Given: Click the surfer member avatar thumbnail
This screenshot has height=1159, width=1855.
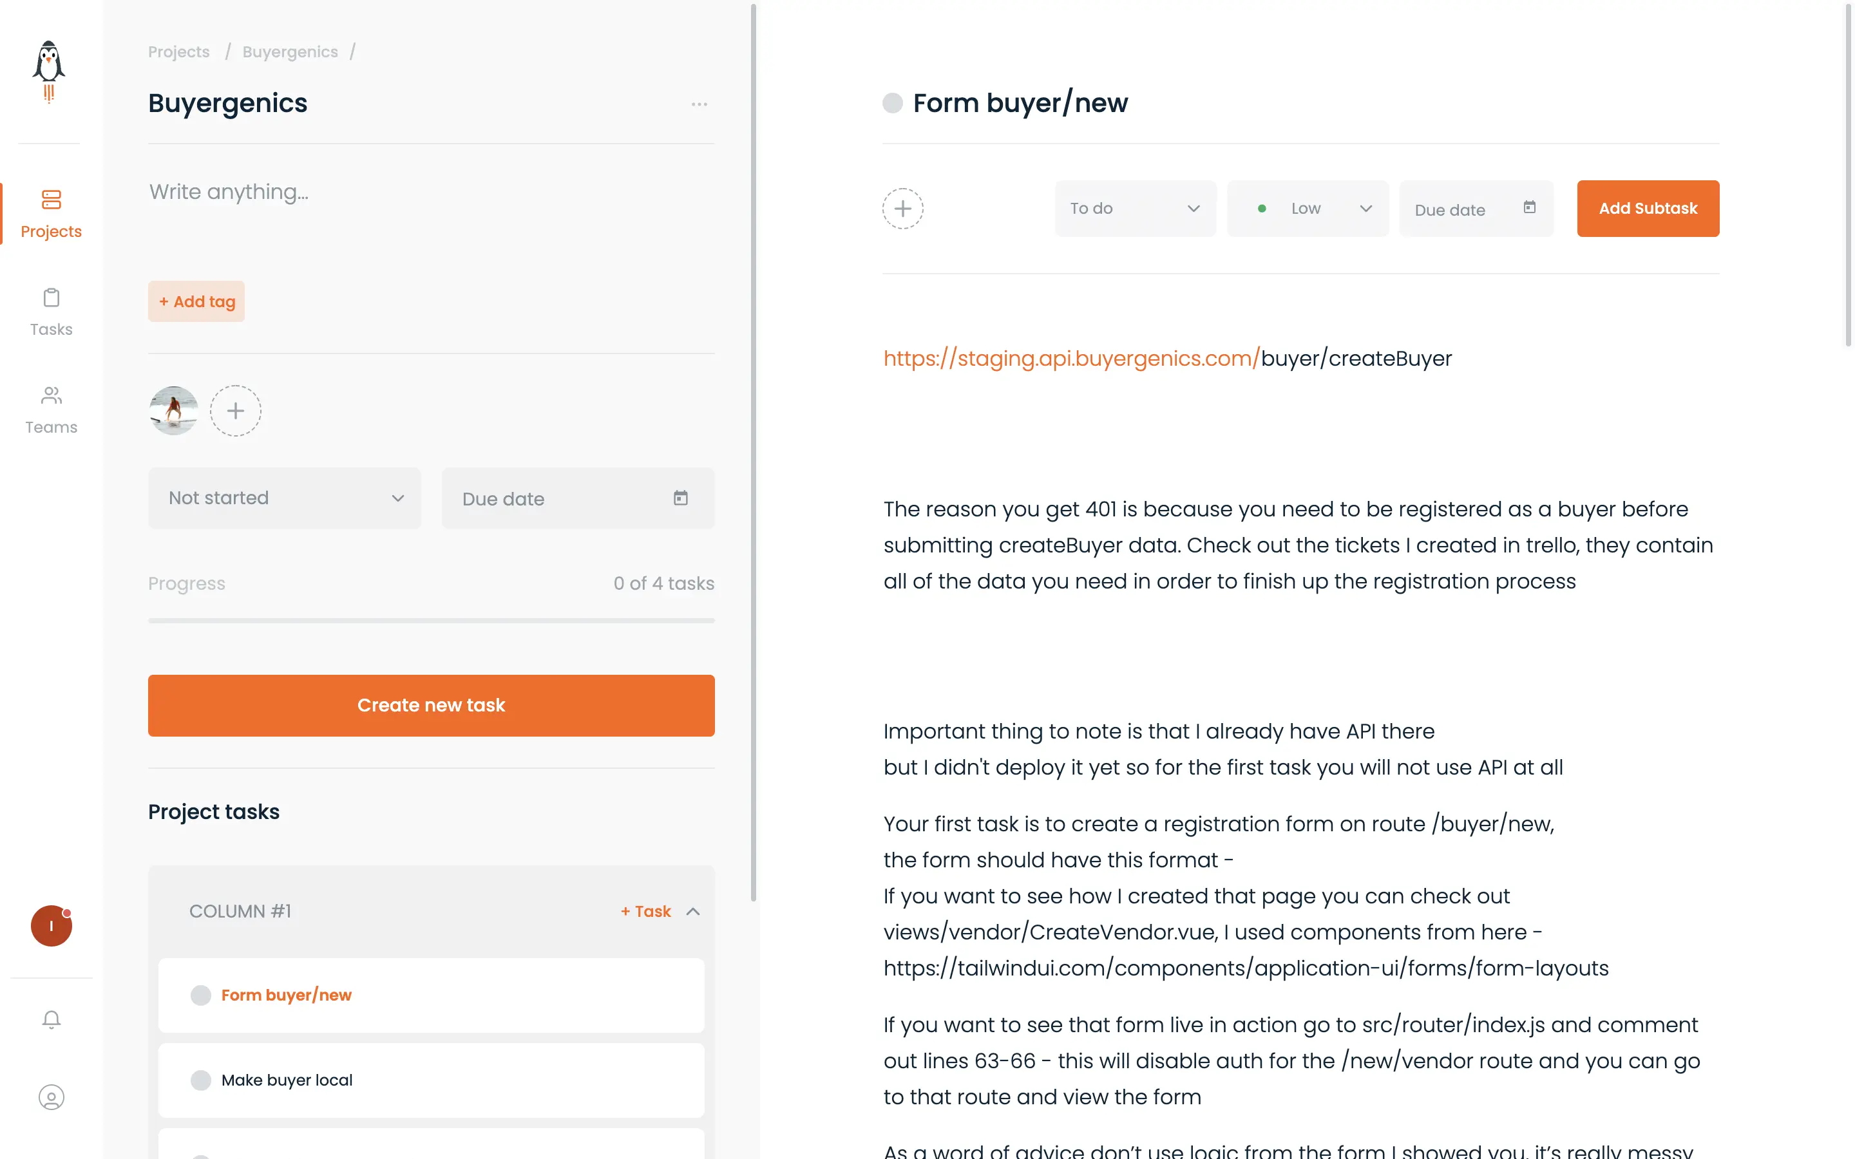Looking at the screenshot, I should tap(173, 411).
